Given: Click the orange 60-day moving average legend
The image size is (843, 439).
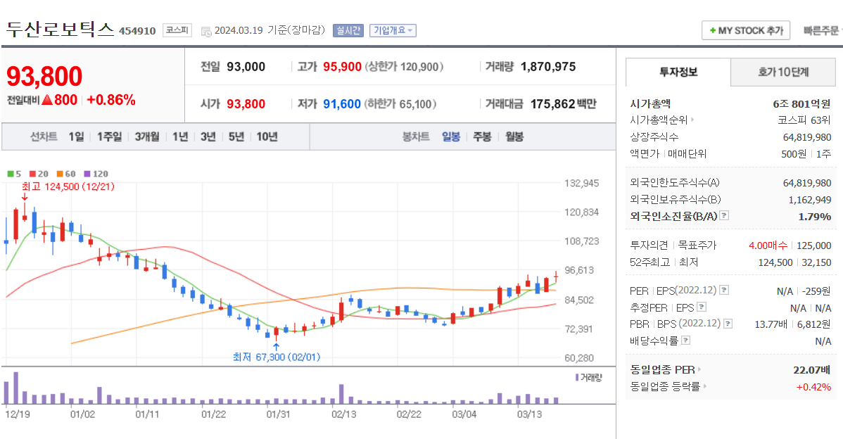Looking at the screenshot, I should coord(66,174).
